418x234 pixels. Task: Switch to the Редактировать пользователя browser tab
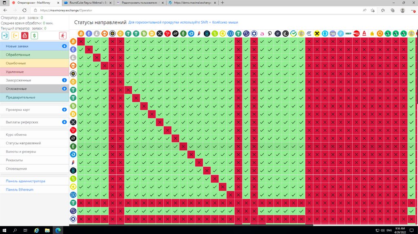point(140,3)
